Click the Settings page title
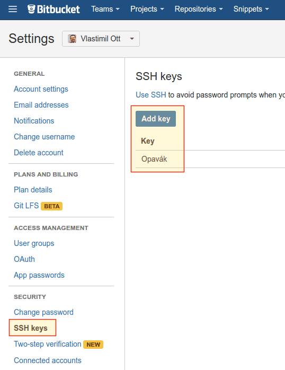This screenshot has height=370, width=285. 31,39
